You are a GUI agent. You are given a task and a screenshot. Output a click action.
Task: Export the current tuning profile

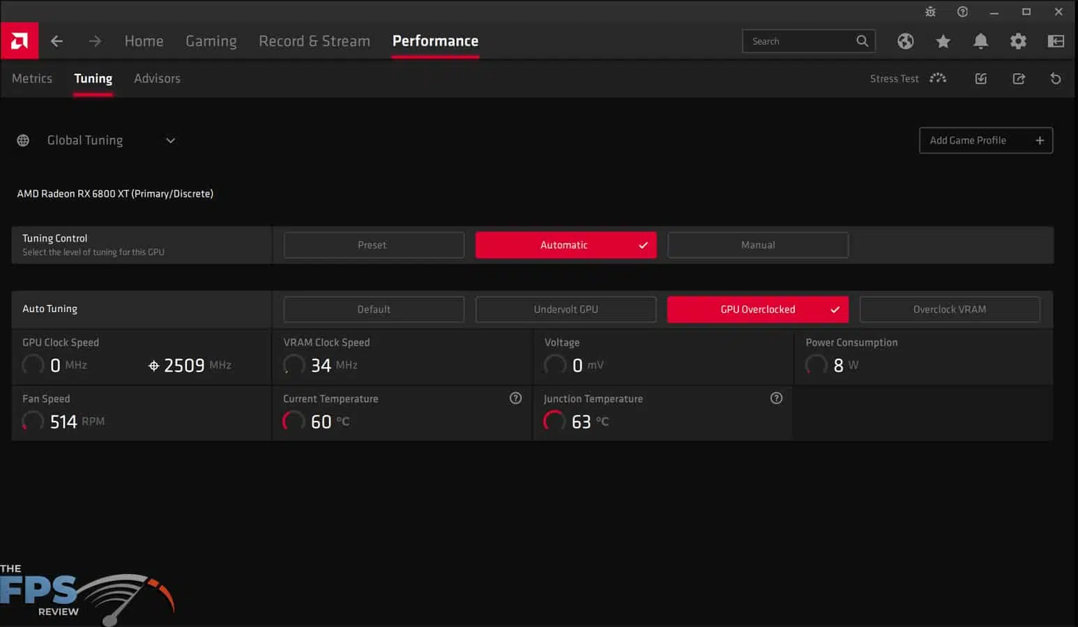click(1019, 79)
